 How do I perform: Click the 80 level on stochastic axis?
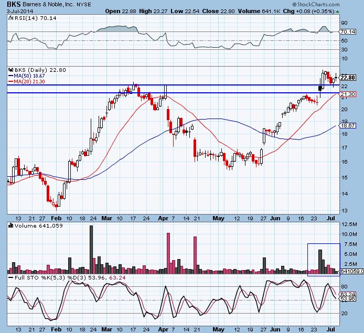point(344,287)
